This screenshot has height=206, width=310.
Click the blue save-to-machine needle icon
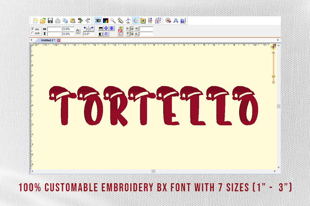click(x=183, y=20)
